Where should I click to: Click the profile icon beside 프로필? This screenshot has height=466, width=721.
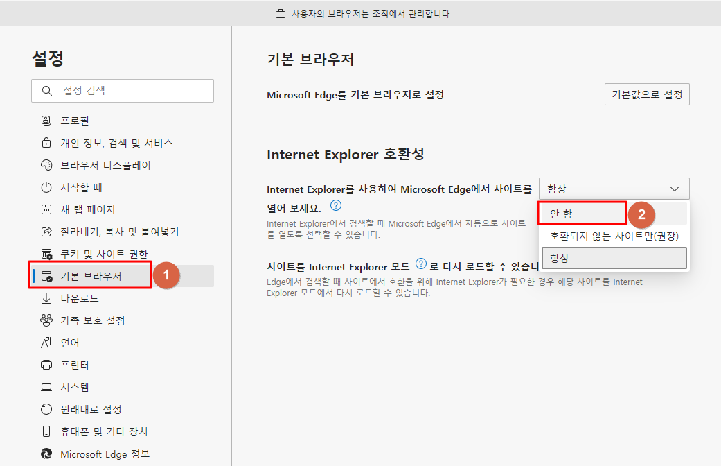click(46, 121)
